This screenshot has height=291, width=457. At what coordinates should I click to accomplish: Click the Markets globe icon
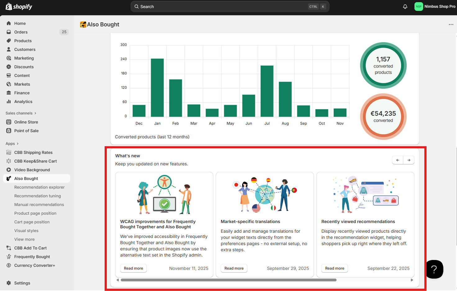click(x=9, y=84)
